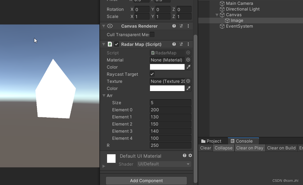The width and height of the screenshot is (303, 185).
Task: Open Canvas Renderer help reference
Action: [x=174, y=26]
